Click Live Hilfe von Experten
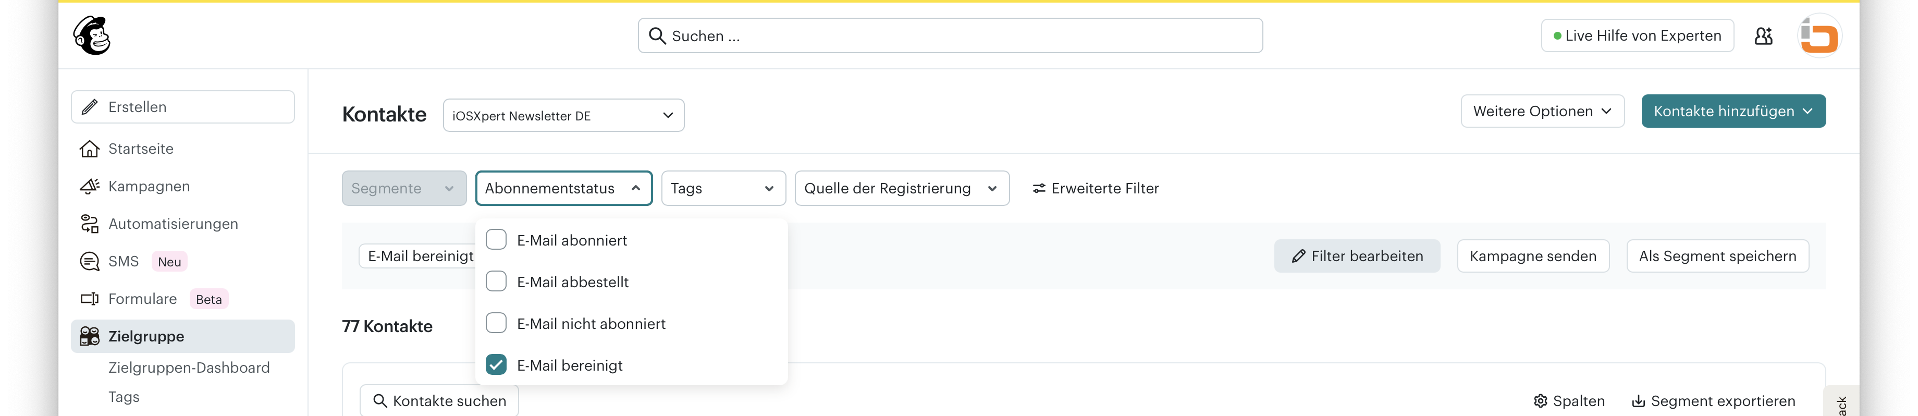Image resolution: width=1918 pixels, height=416 pixels. point(1637,36)
